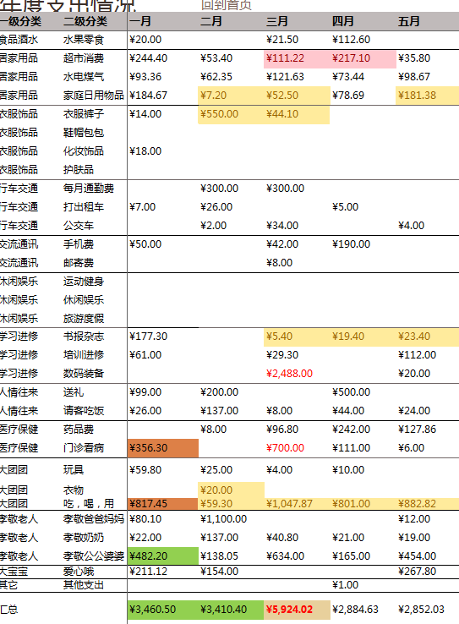Select the 其他支出 cell
Screen dimensions: 459x624
(84, 585)
